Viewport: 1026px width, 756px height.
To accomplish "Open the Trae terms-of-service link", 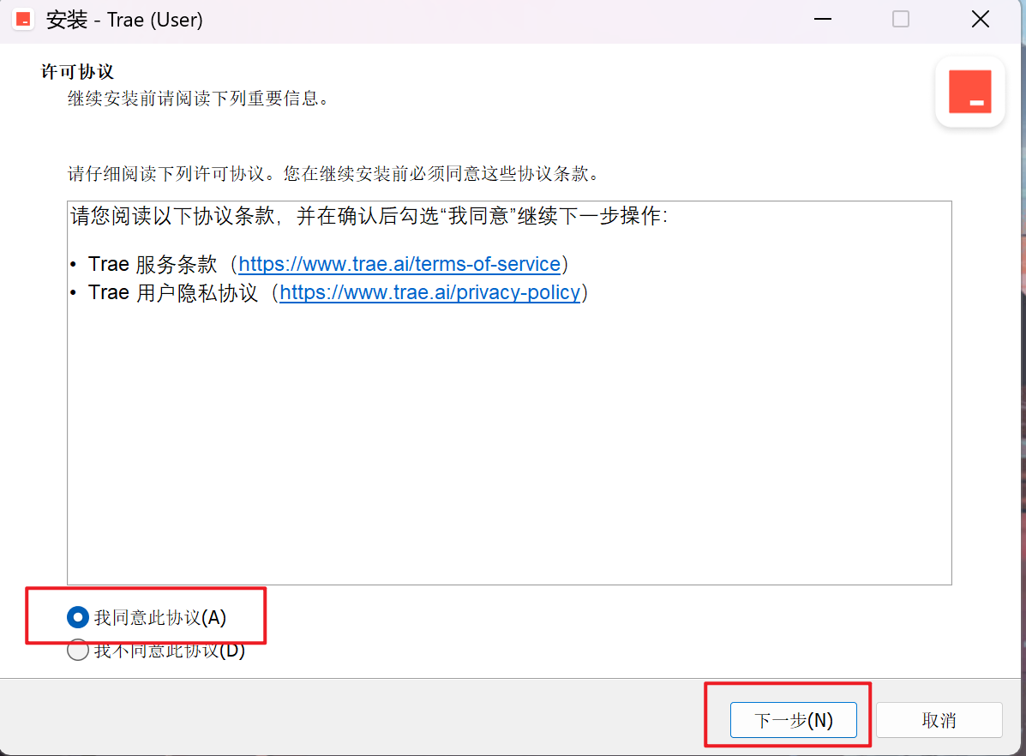I will [399, 264].
